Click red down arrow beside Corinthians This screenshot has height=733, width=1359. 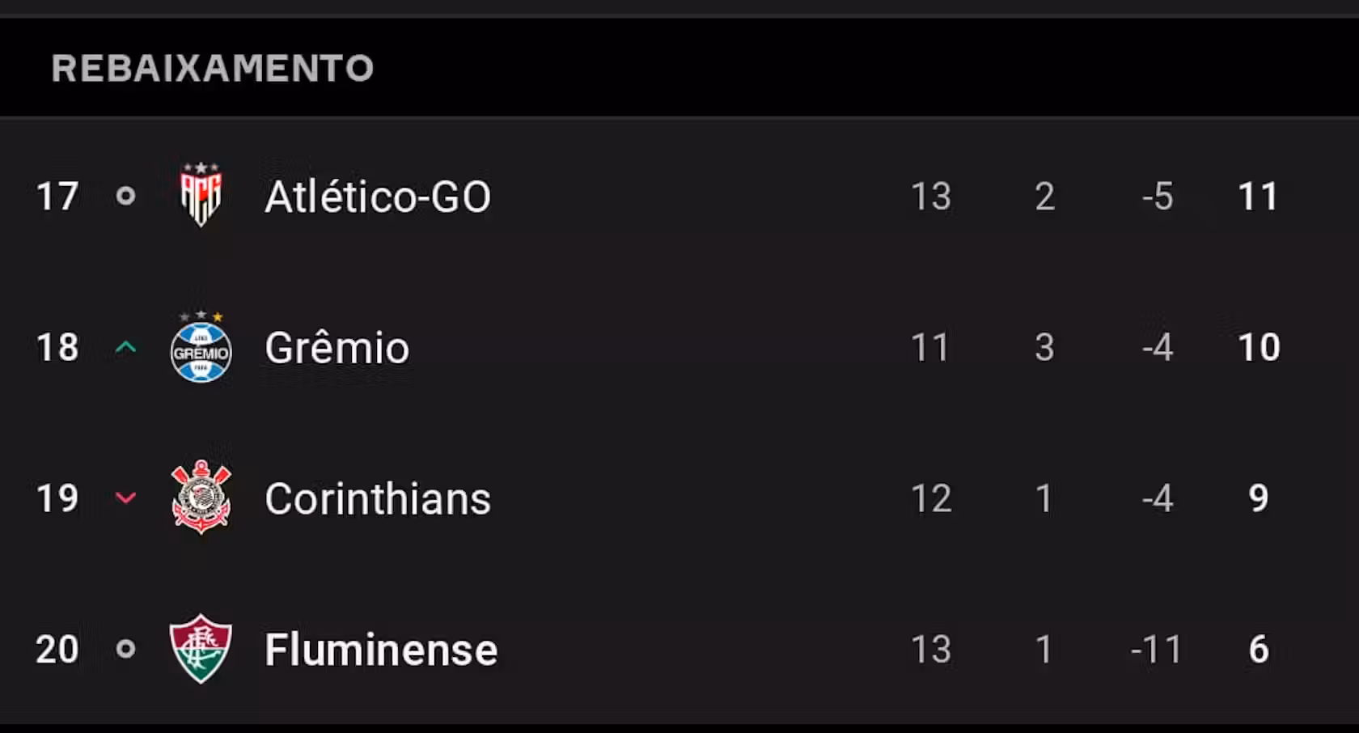click(x=125, y=498)
